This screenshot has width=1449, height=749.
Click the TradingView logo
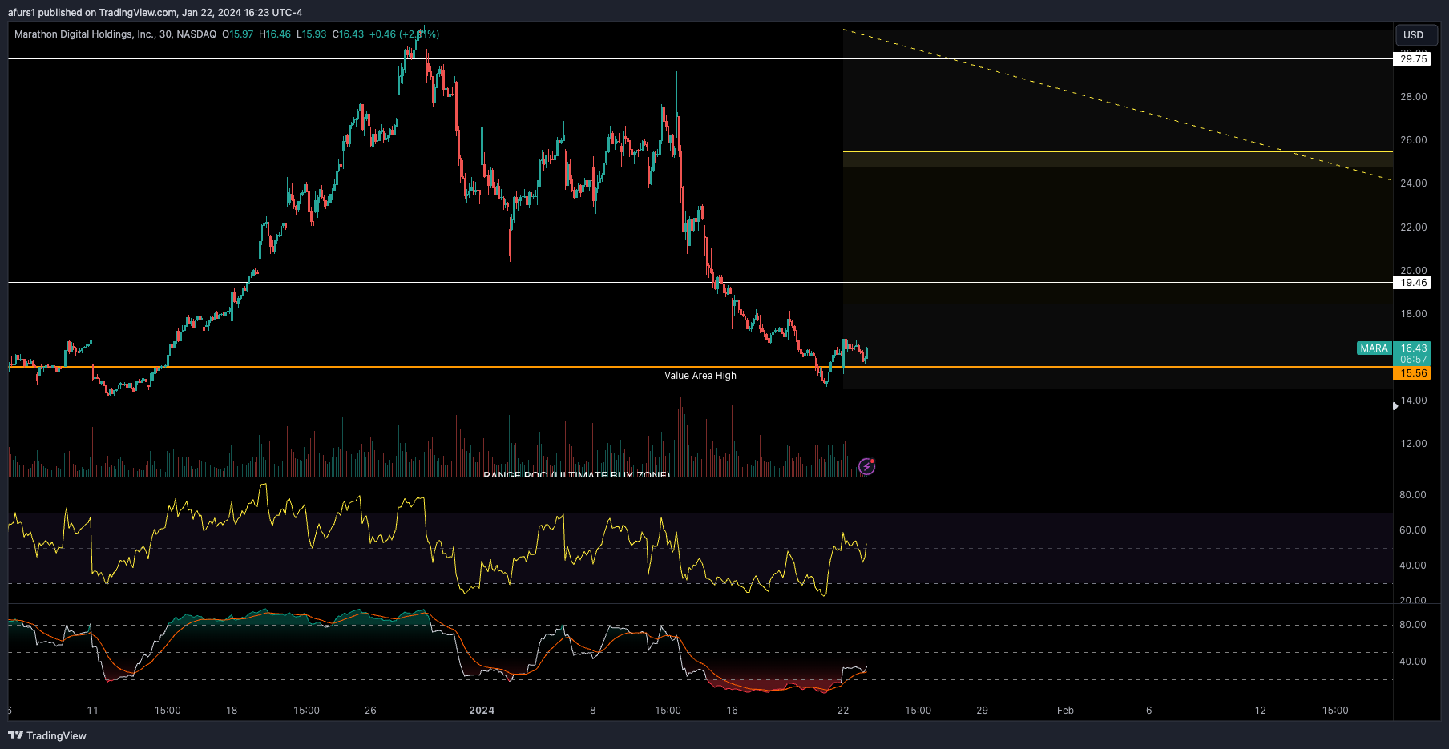coord(47,735)
